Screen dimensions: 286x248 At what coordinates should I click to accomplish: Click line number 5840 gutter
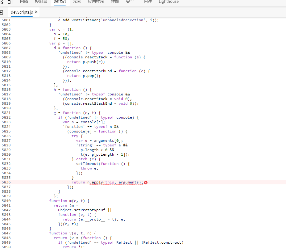[x=6, y=201]
